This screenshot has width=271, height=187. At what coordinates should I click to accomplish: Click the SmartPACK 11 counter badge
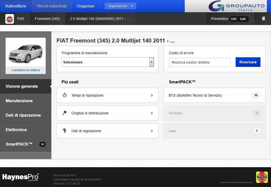click(x=43, y=144)
